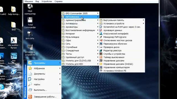This screenshot has width=177, height=99.
Task: Open the Dropbox desktop shortcut
Action: tap(14, 73)
